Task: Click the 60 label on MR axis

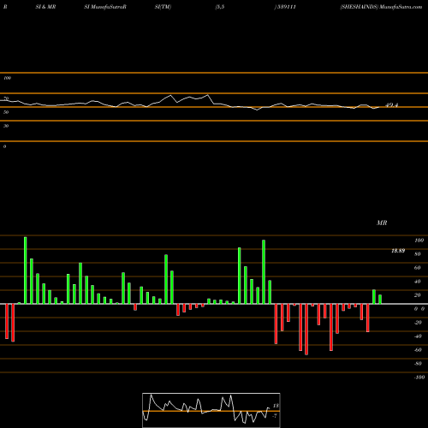Action: point(418,268)
